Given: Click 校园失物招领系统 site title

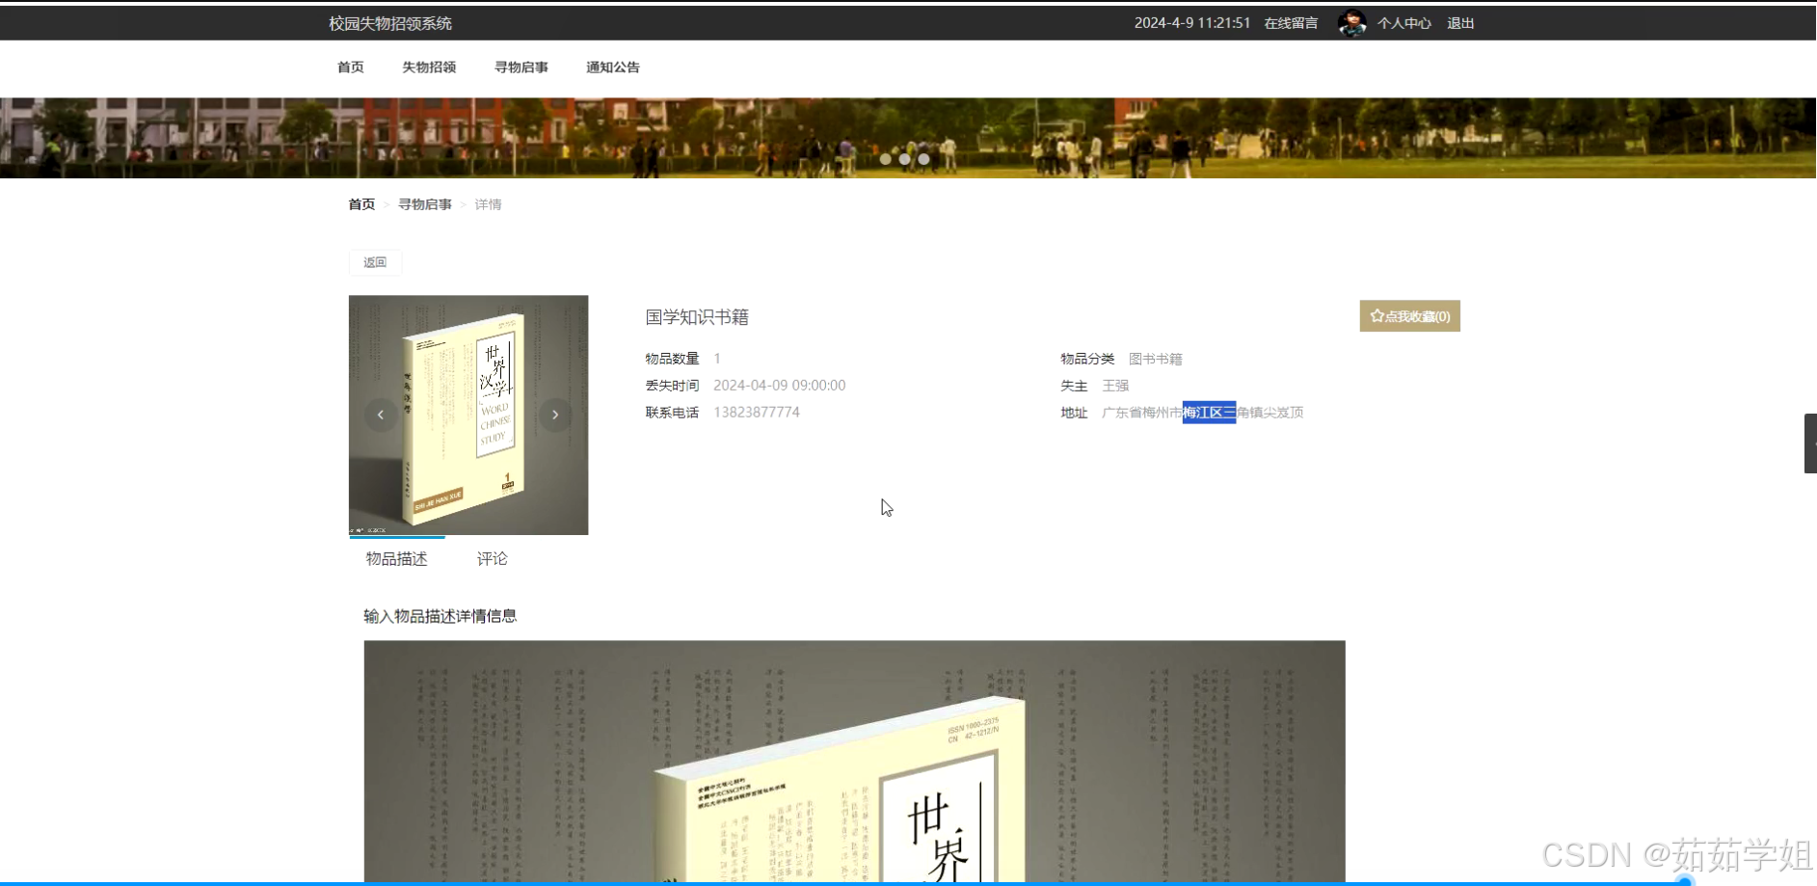Looking at the screenshot, I should 390,23.
